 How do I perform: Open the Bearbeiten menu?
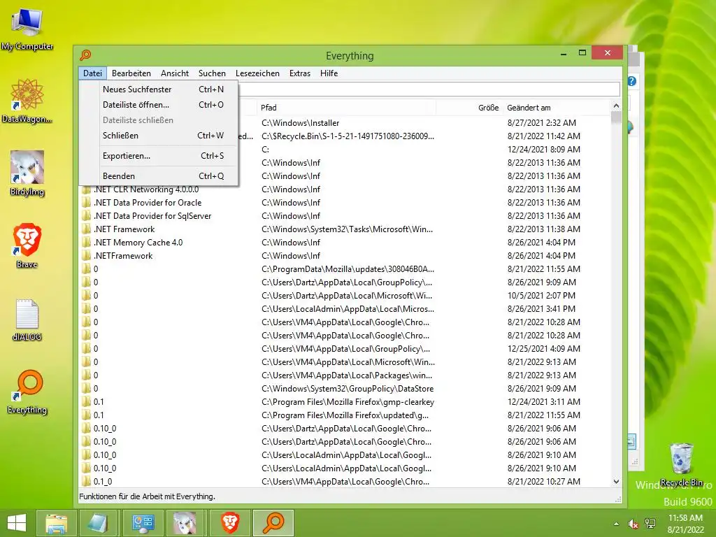tap(131, 73)
